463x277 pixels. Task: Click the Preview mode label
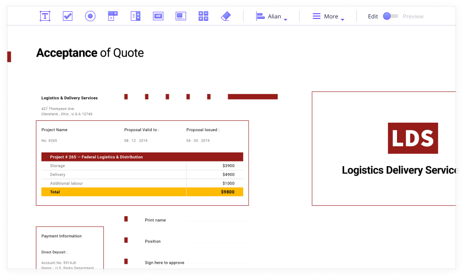(x=413, y=17)
